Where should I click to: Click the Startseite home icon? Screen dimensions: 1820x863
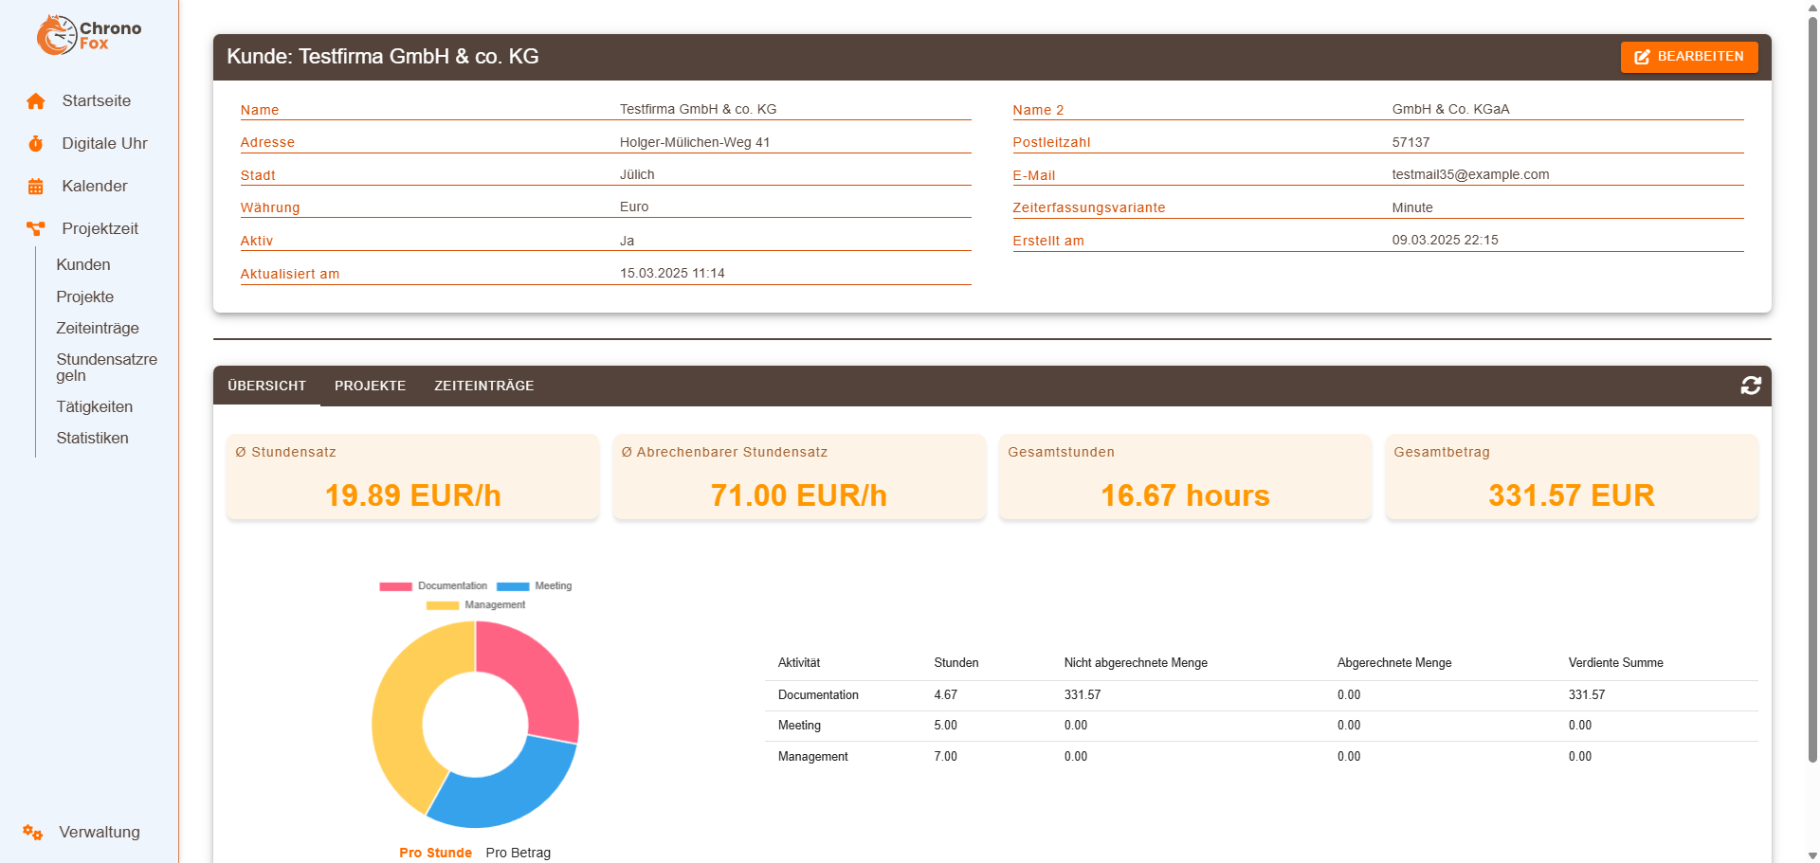36,101
